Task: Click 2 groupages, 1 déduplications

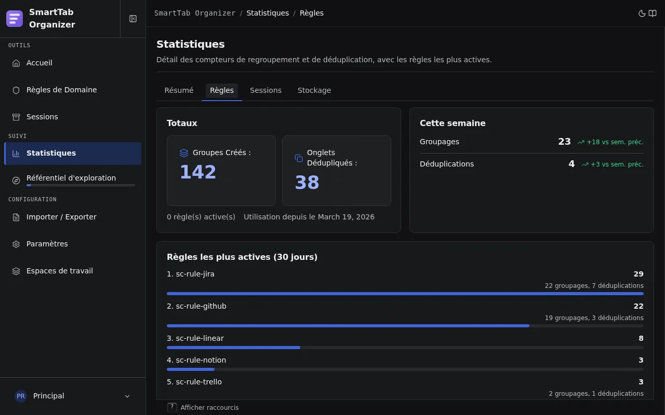Action: pos(596,394)
